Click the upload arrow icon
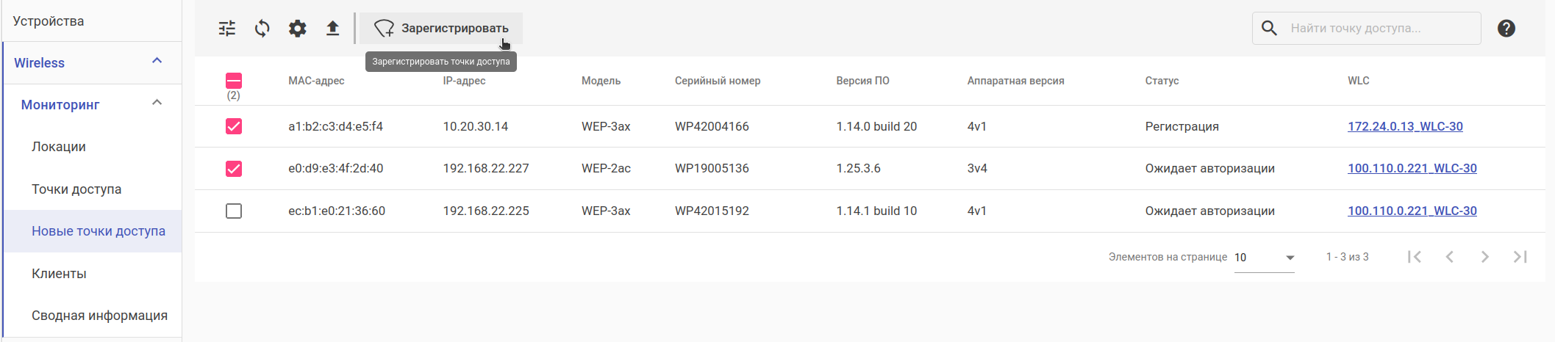The image size is (1555, 342). [332, 29]
